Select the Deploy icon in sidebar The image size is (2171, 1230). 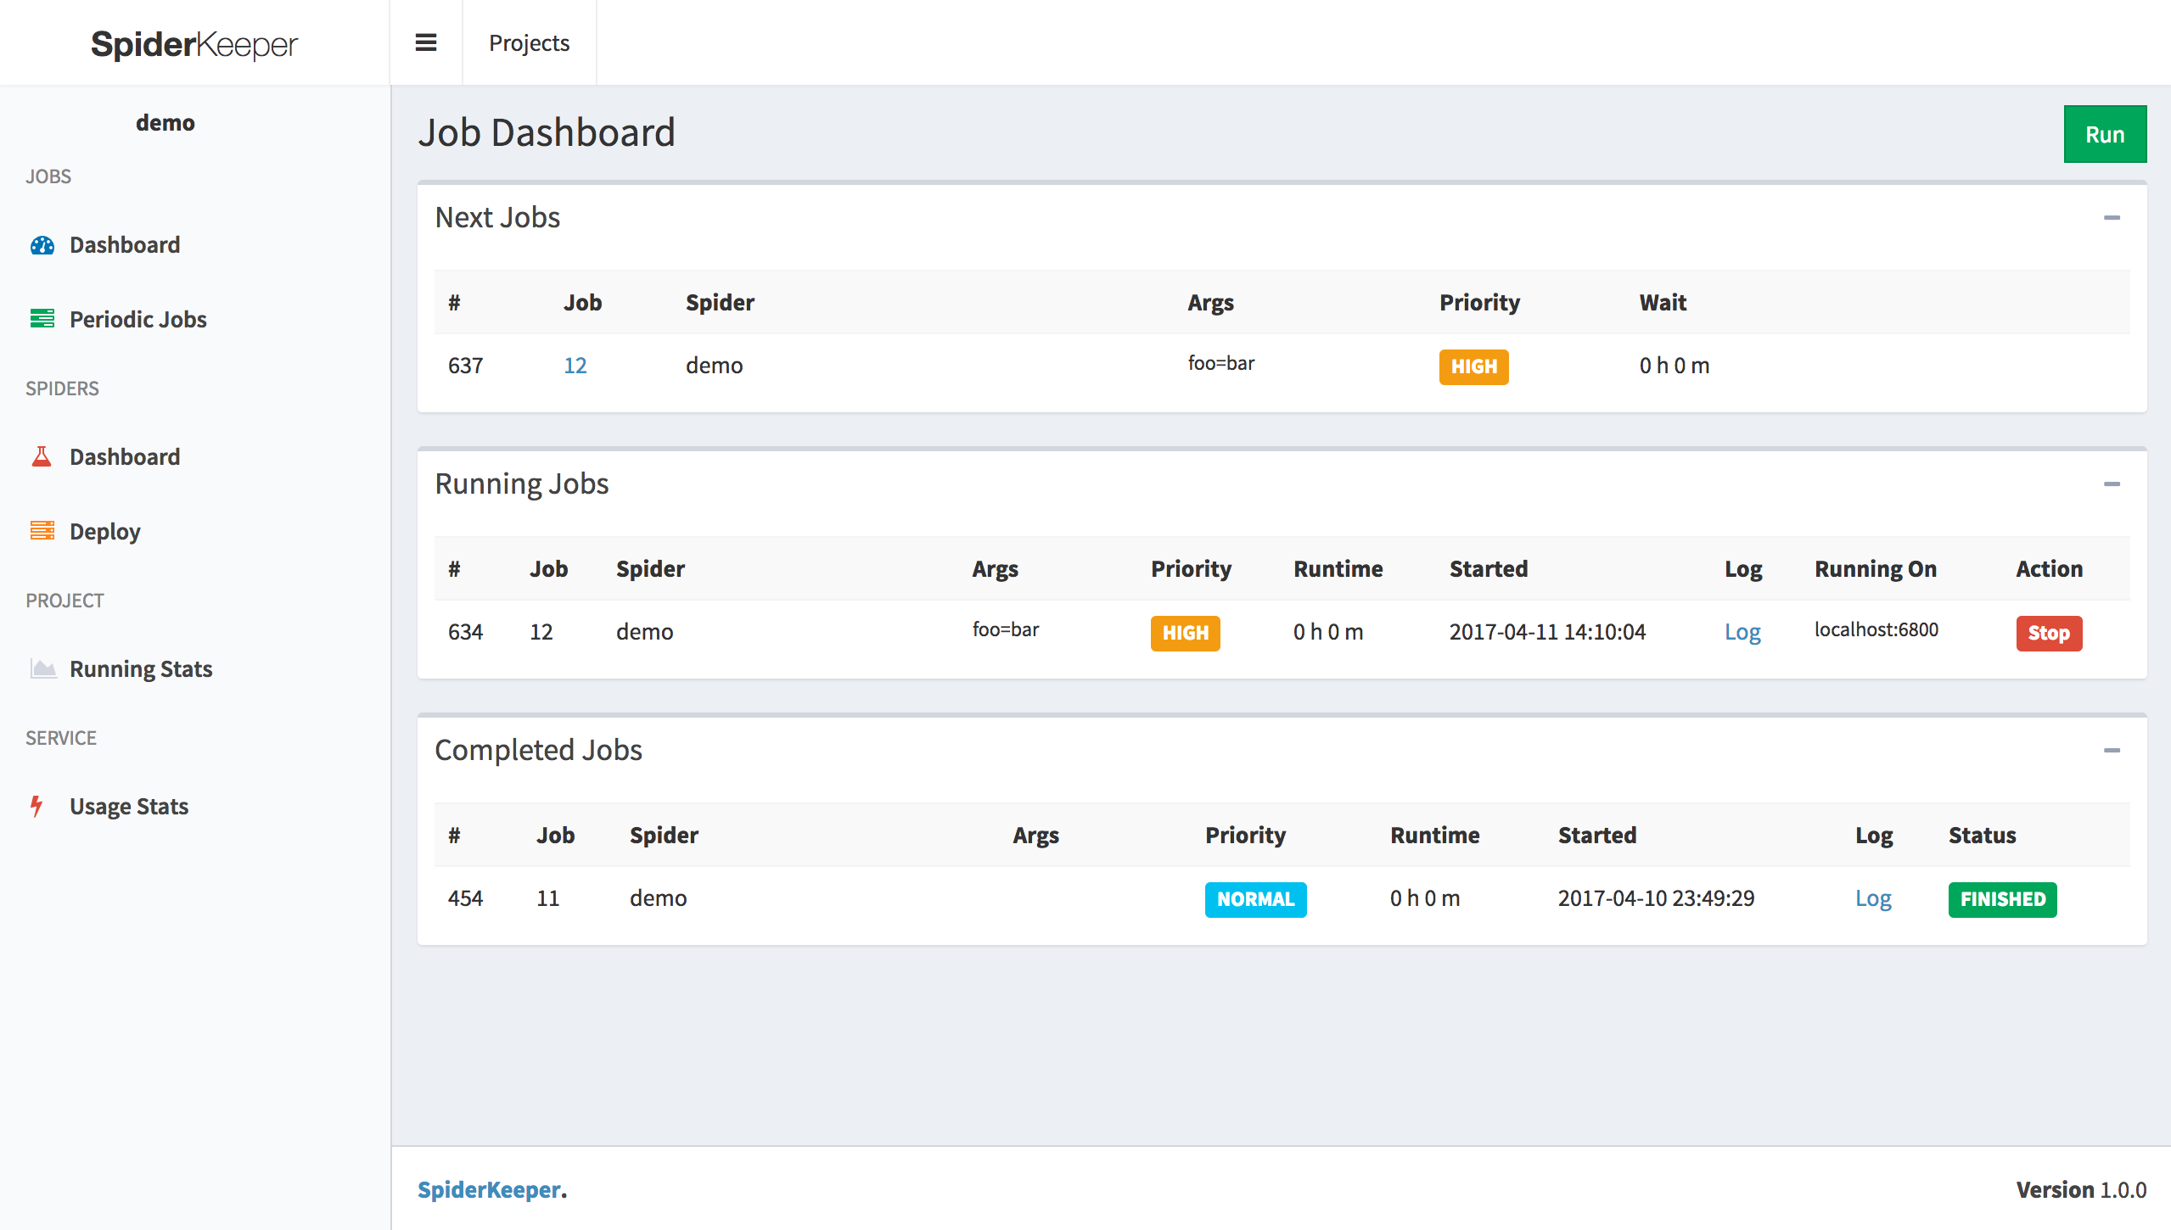click(42, 531)
